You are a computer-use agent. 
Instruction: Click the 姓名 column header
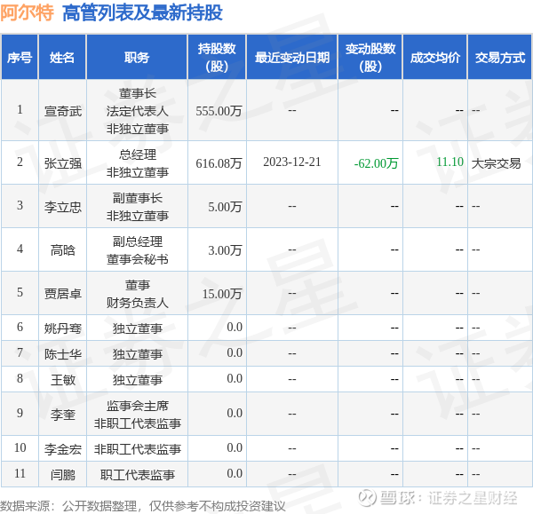click(x=62, y=57)
